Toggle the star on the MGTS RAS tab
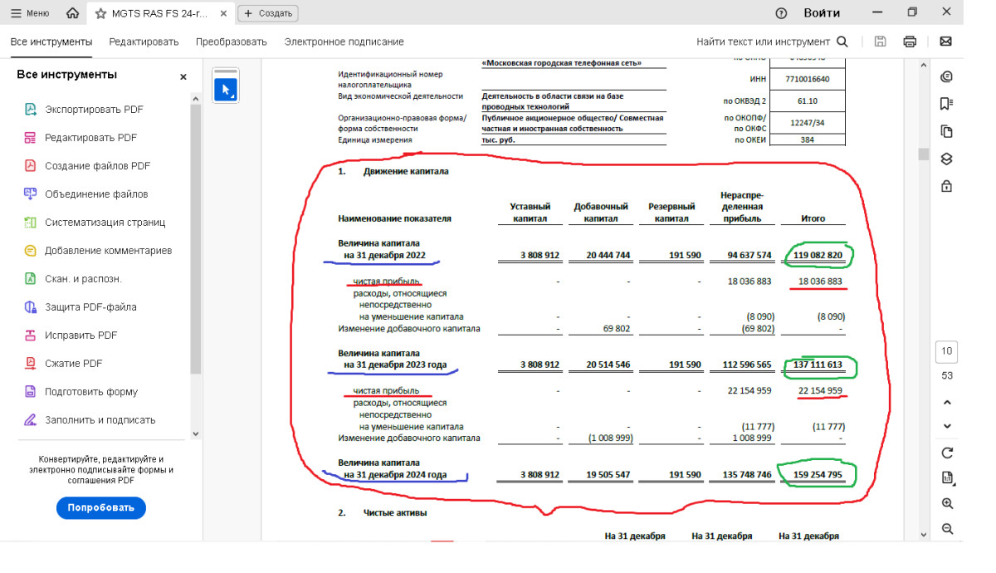 click(100, 13)
